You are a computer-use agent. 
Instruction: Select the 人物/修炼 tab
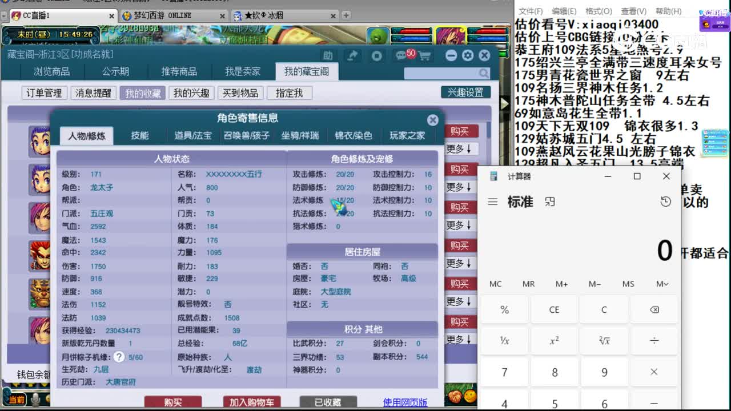click(x=87, y=136)
